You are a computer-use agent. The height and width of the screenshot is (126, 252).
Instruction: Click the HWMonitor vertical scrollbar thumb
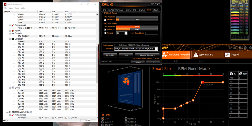pos(97,65)
